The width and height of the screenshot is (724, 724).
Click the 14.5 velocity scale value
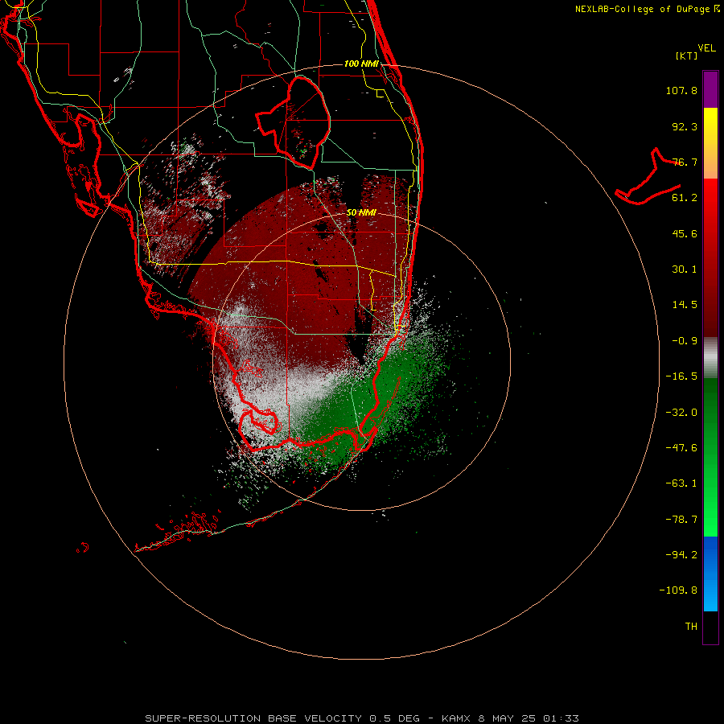(x=685, y=305)
